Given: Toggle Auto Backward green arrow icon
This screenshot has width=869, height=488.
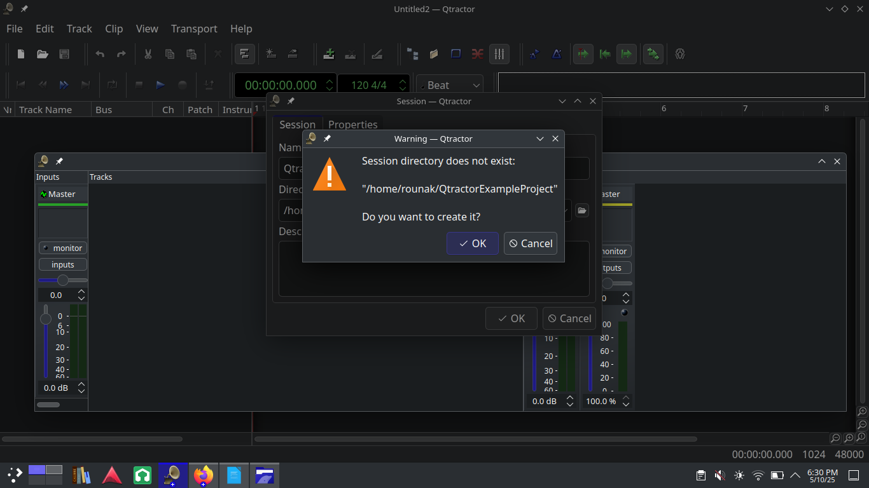Looking at the screenshot, I should click(605, 54).
